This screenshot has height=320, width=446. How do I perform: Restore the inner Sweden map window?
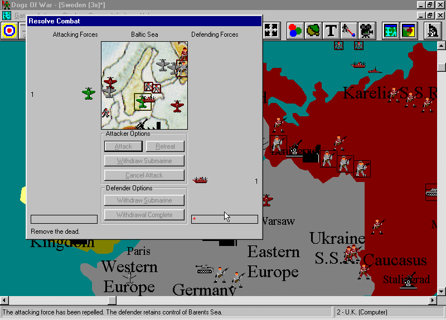[430, 16]
